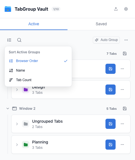Open the toolbar more options ellipsis

(126, 40)
